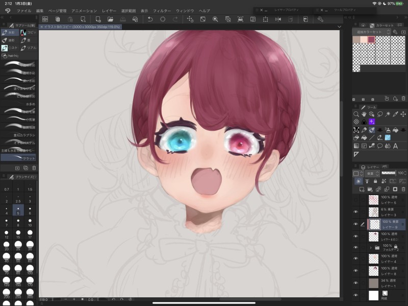
Task: Collapse left palette dock double arrow
Action: [x=2, y=17]
